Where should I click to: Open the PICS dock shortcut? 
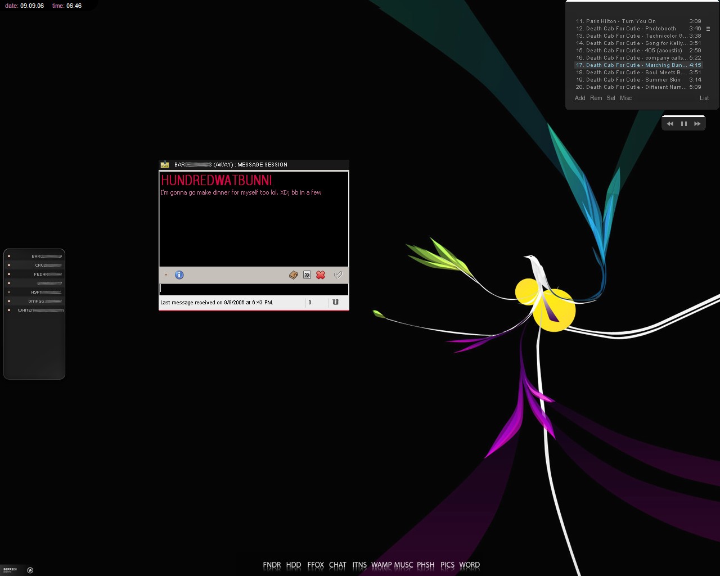coord(447,565)
